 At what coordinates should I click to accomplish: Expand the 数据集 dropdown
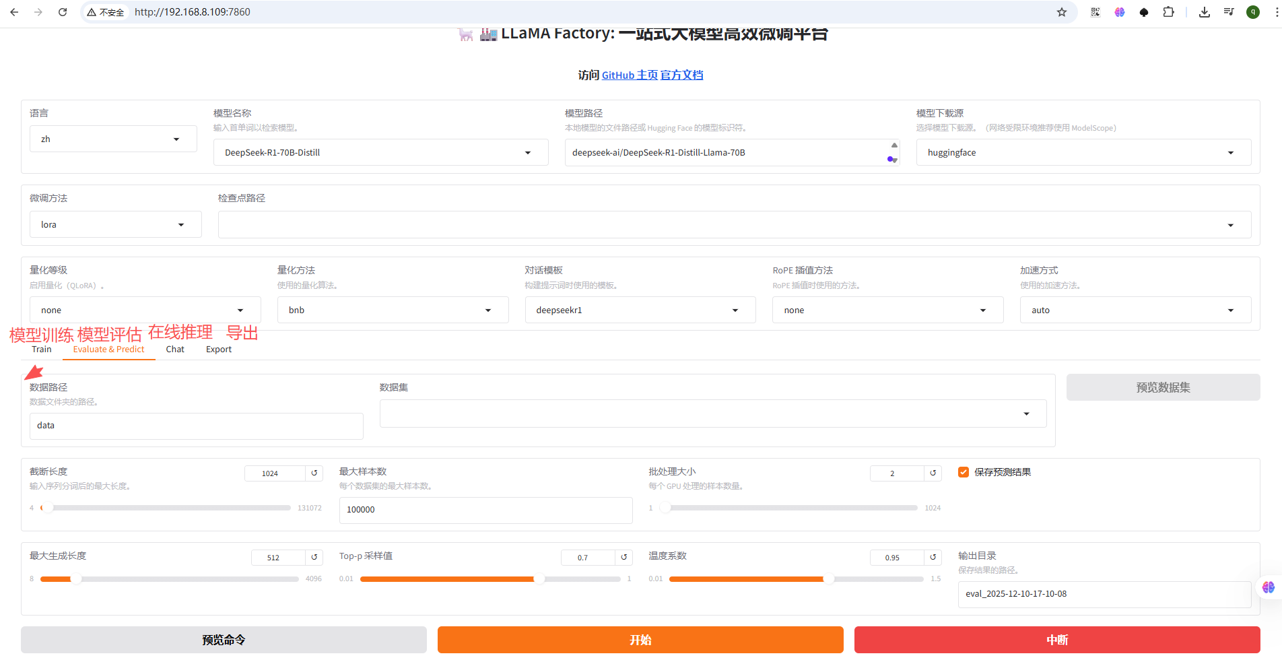coord(713,413)
